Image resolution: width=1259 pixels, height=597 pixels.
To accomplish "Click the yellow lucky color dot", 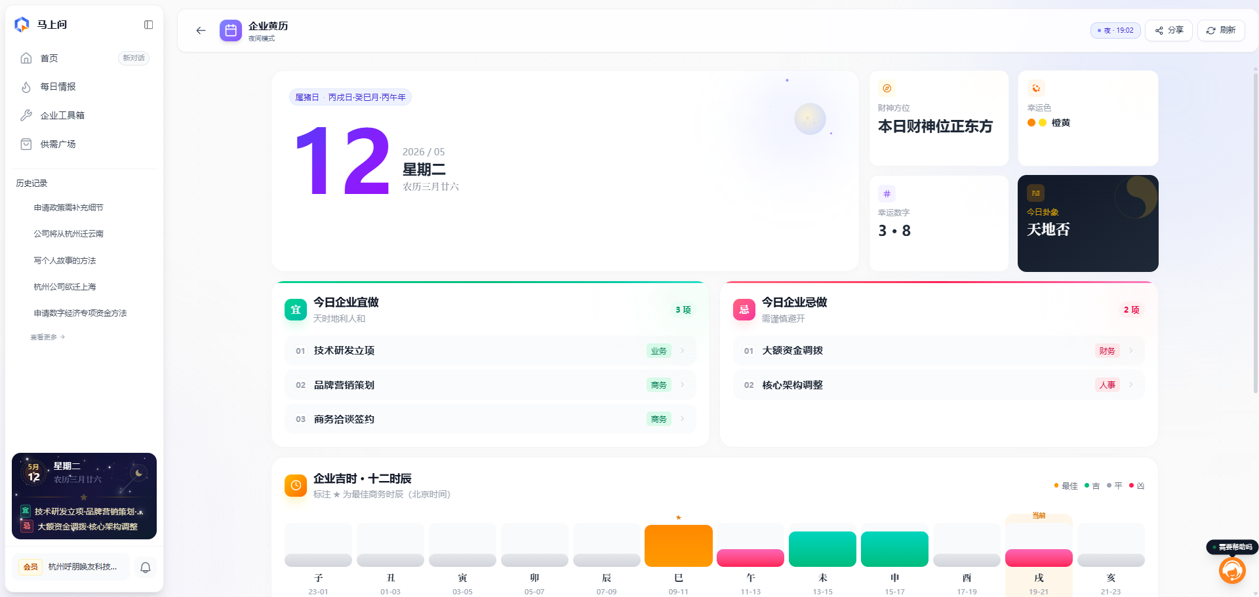I will coord(1043,123).
